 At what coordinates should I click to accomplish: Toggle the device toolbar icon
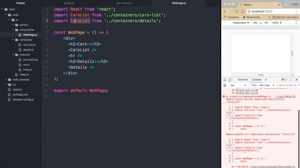pos(230,80)
